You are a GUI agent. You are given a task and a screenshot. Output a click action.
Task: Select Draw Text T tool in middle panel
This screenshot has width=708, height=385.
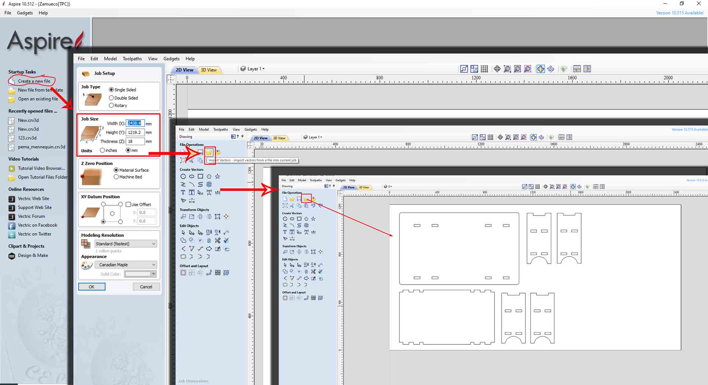183,192
